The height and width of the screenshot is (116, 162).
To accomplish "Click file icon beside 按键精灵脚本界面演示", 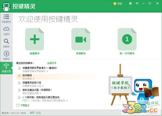I will [19, 68].
